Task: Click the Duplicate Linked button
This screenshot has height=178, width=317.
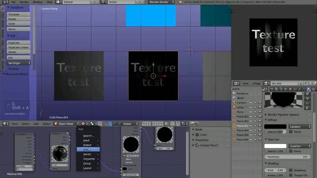Action: coord(19,47)
